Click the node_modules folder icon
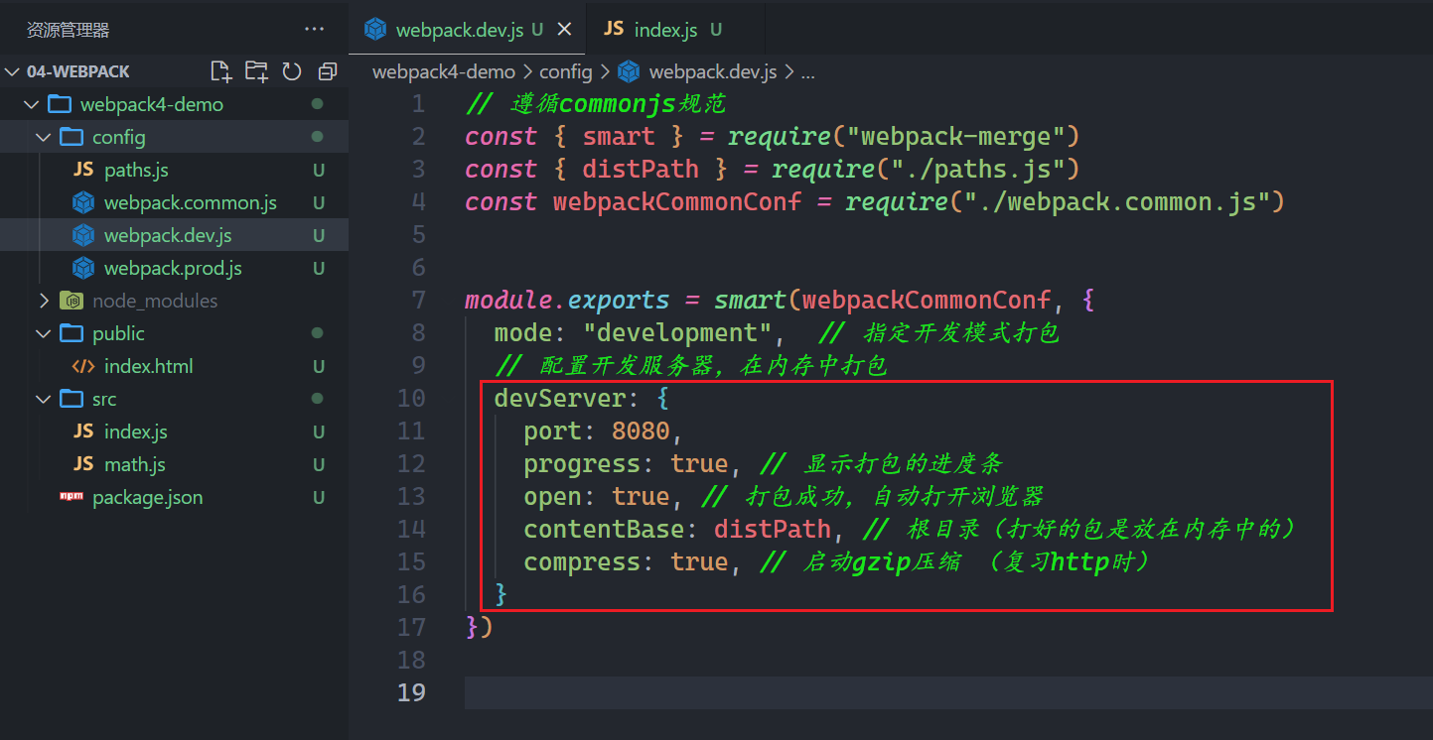 point(72,301)
